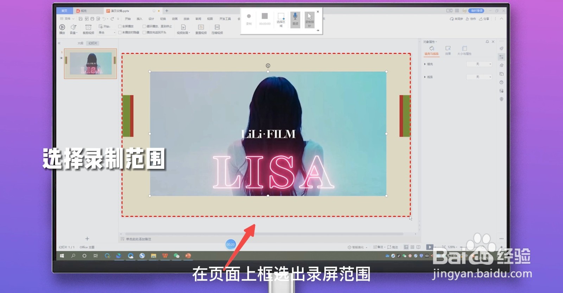Image resolution: width=563 pixels, height=293 pixels.
Task: Open the 视图 ribbon tab
Action: tap(210, 19)
